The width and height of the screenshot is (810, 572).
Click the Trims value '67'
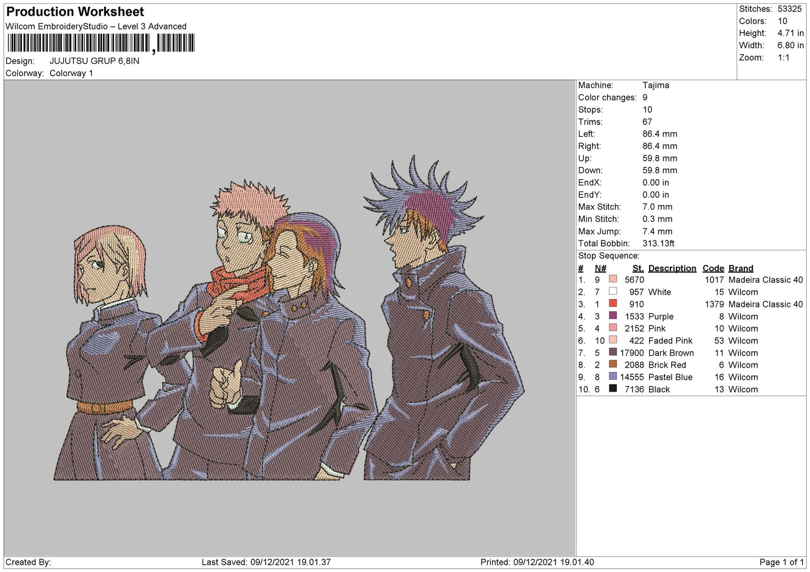[647, 122]
